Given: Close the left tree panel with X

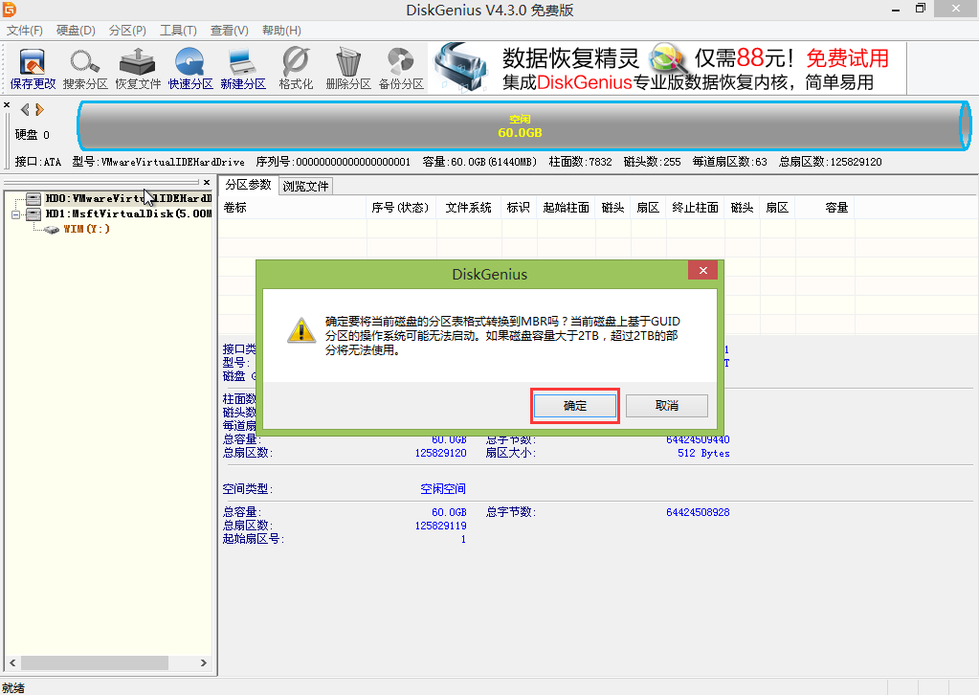Looking at the screenshot, I should pos(207,182).
